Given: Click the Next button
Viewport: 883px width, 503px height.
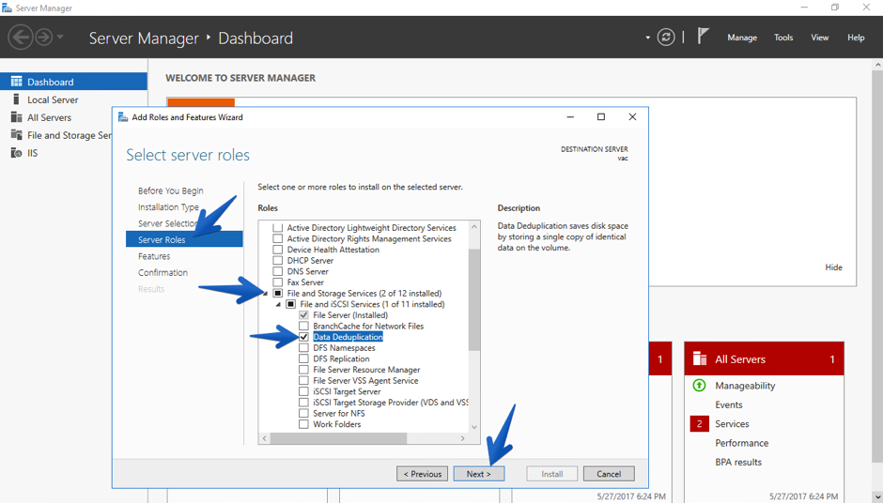Looking at the screenshot, I should (x=479, y=474).
